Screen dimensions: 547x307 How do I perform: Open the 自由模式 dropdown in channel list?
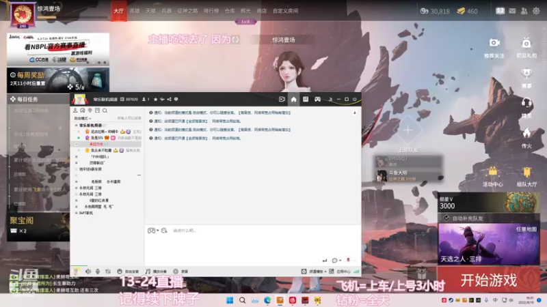(83, 118)
